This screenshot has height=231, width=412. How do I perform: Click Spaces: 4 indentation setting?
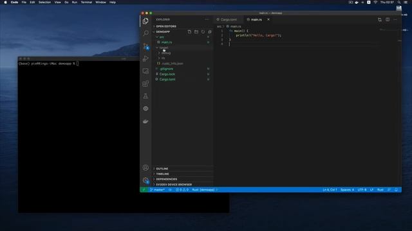[347, 190]
